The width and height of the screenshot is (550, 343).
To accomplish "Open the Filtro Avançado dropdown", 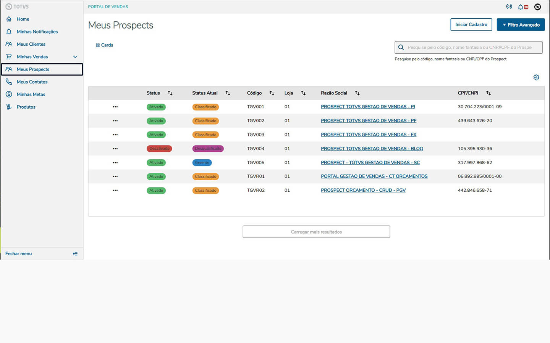I will [520, 25].
